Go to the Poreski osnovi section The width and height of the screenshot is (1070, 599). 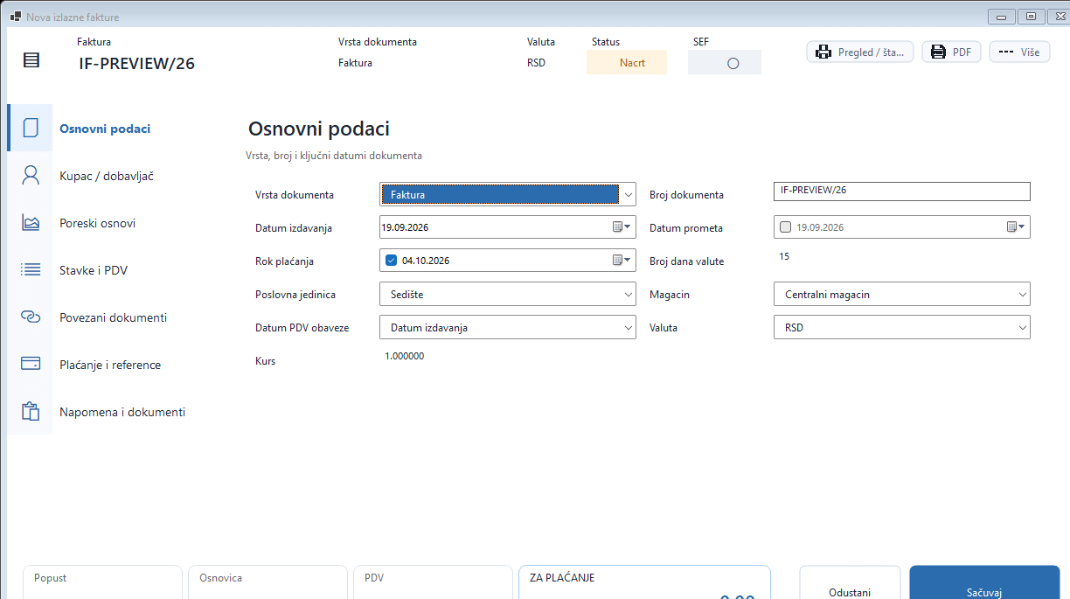coord(97,223)
